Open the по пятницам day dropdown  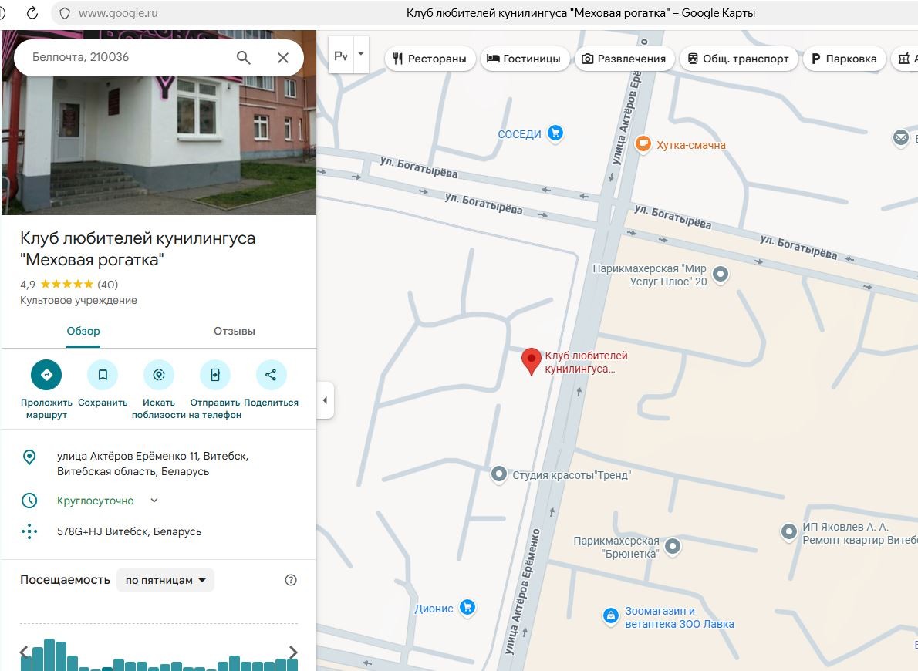pos(165,580)
